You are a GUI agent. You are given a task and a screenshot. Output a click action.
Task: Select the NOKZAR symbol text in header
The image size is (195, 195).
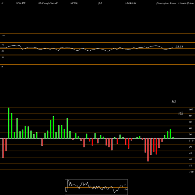pos(131,3)
